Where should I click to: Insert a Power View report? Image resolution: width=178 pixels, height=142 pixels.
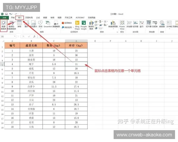122,25
